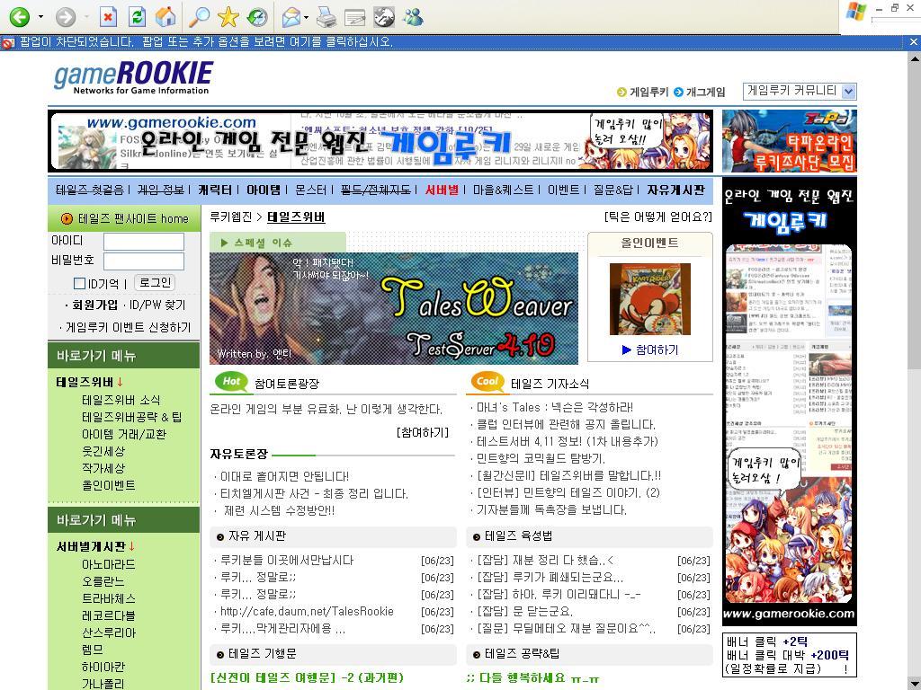Click the green Back arrow button
The image size is (921, 690).
19,16
